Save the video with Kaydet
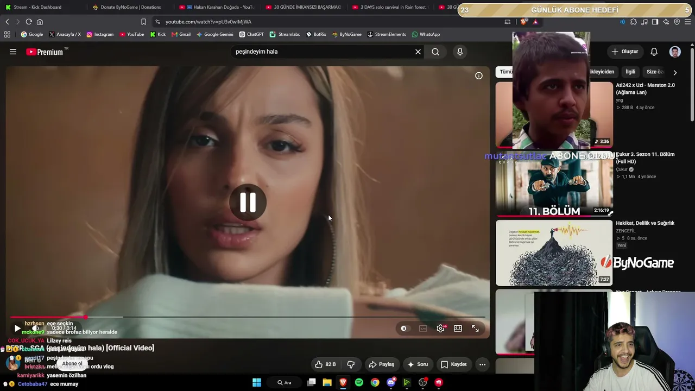 (x=454, y=364)
